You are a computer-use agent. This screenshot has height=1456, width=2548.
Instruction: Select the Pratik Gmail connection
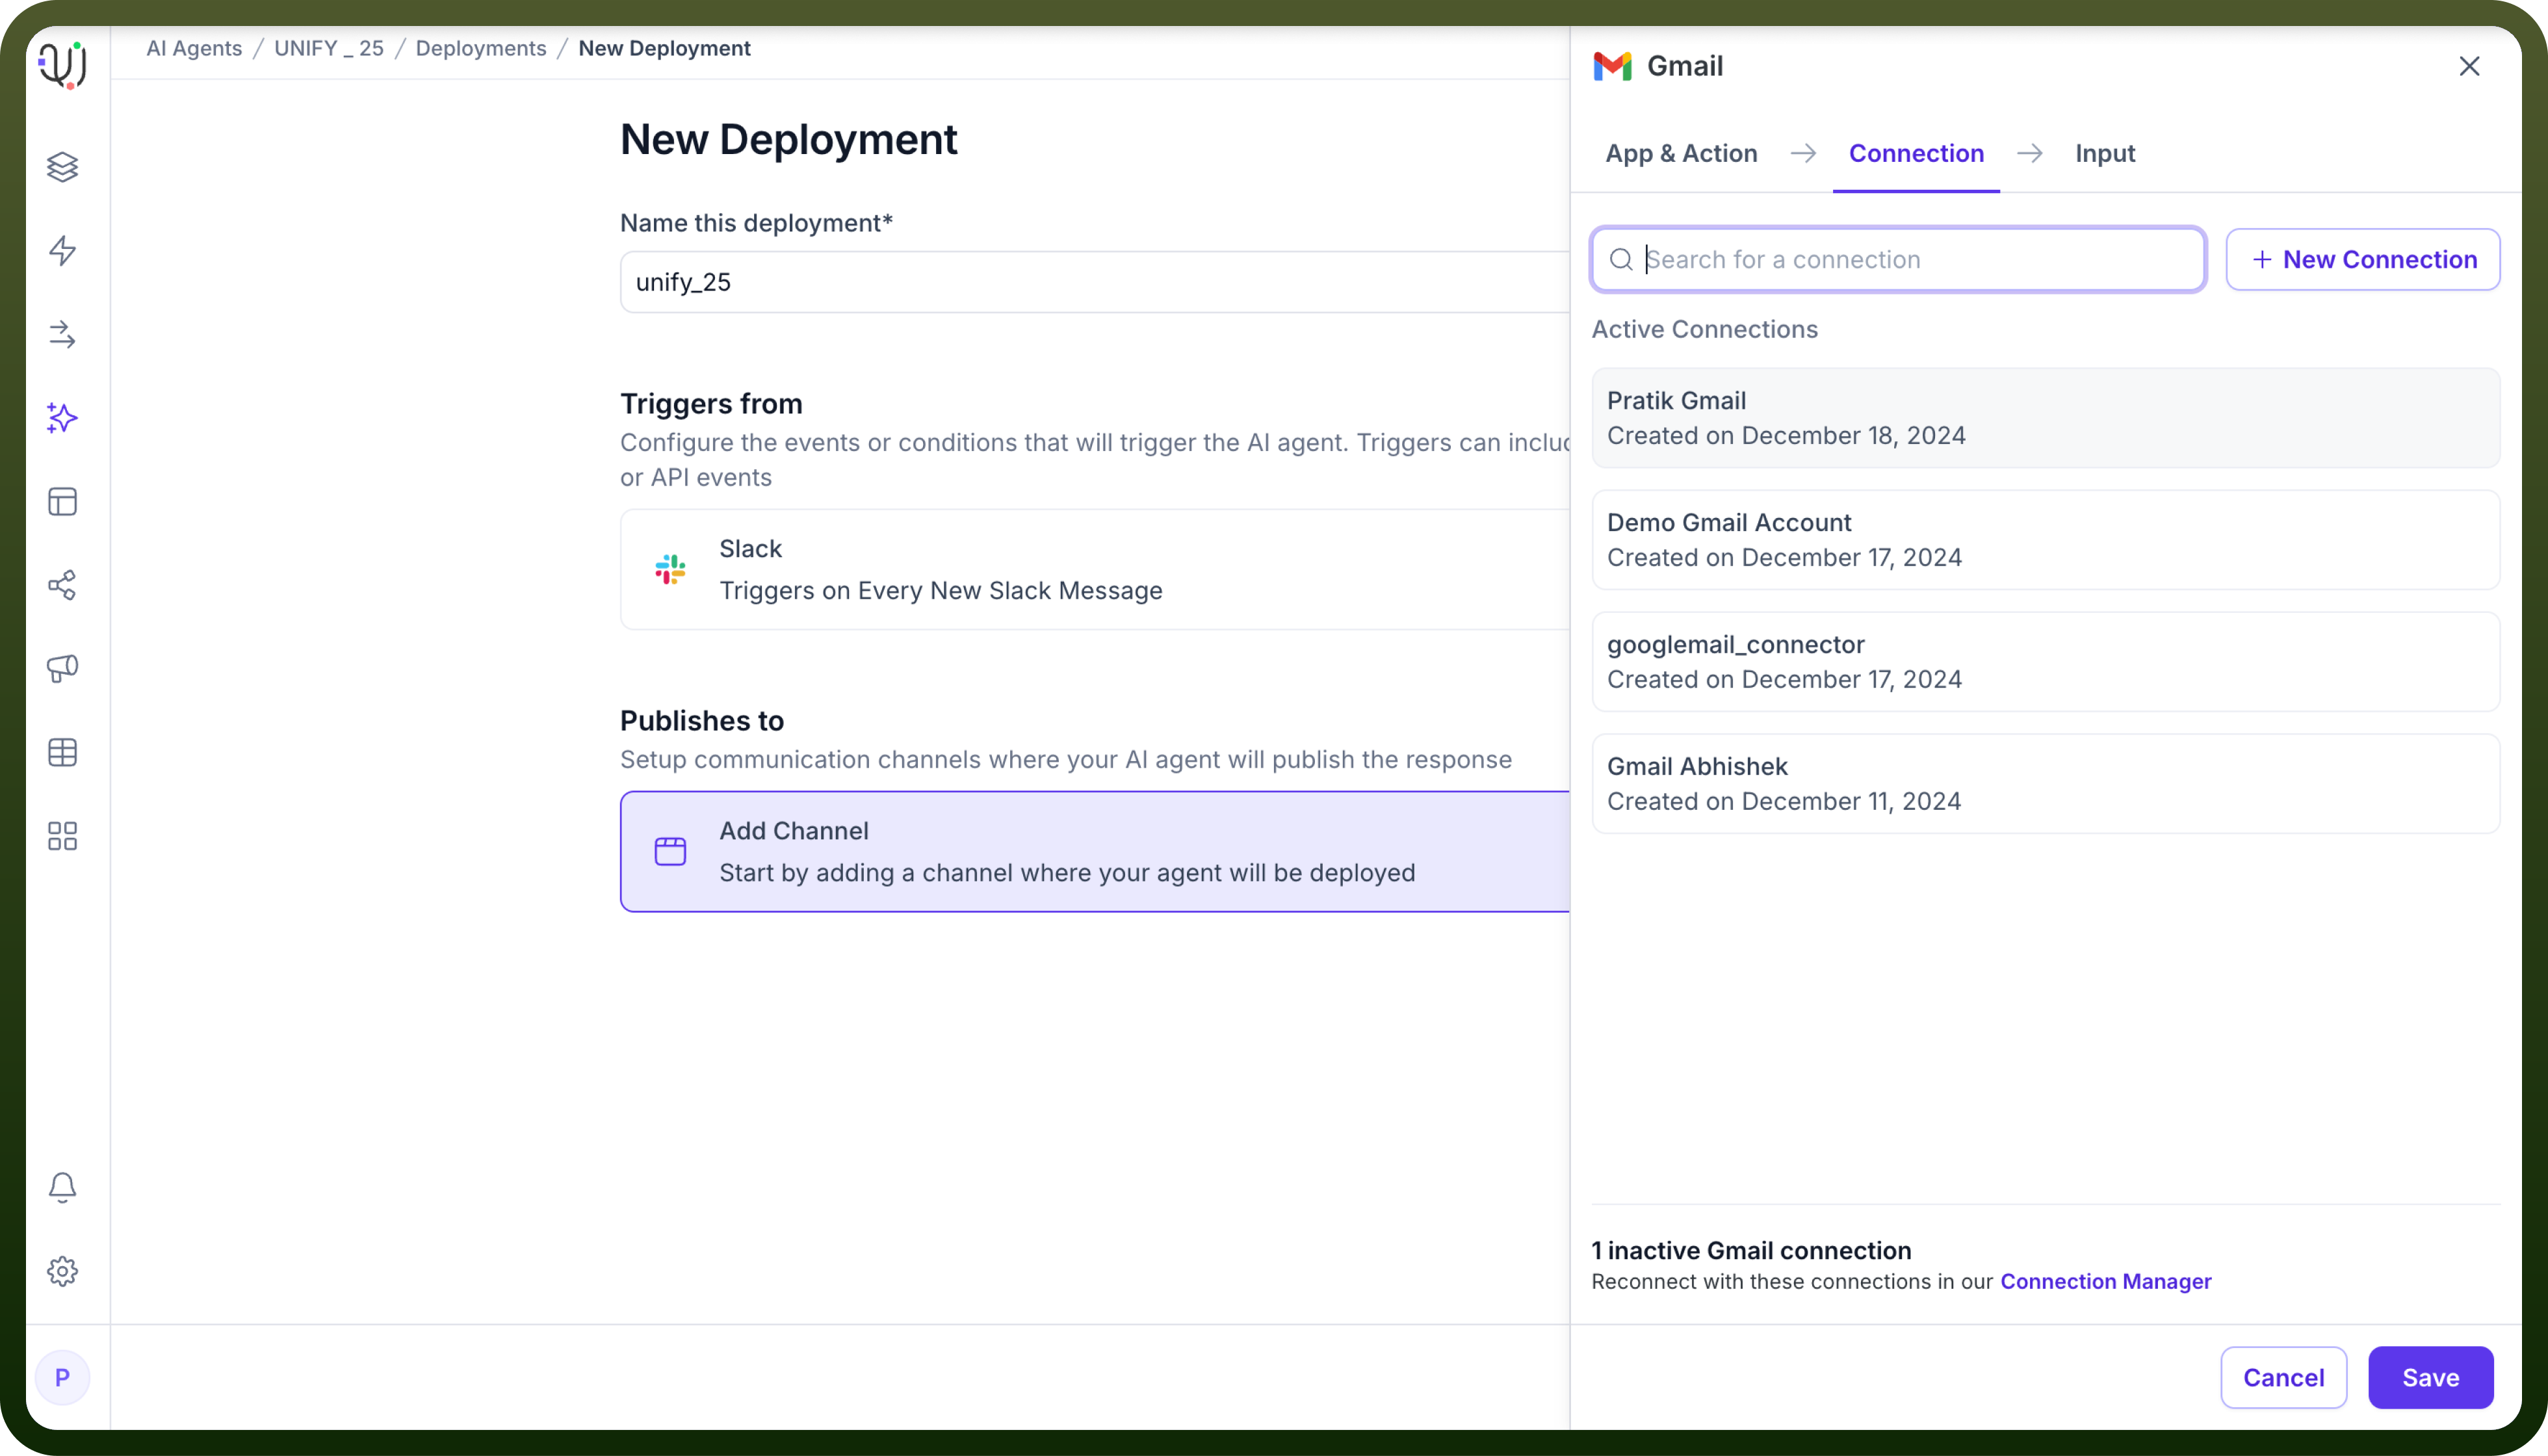2045,418
